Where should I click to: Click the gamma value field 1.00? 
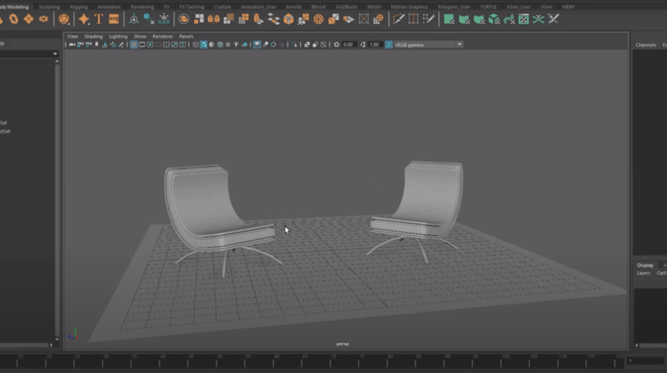tap(374, 44)
